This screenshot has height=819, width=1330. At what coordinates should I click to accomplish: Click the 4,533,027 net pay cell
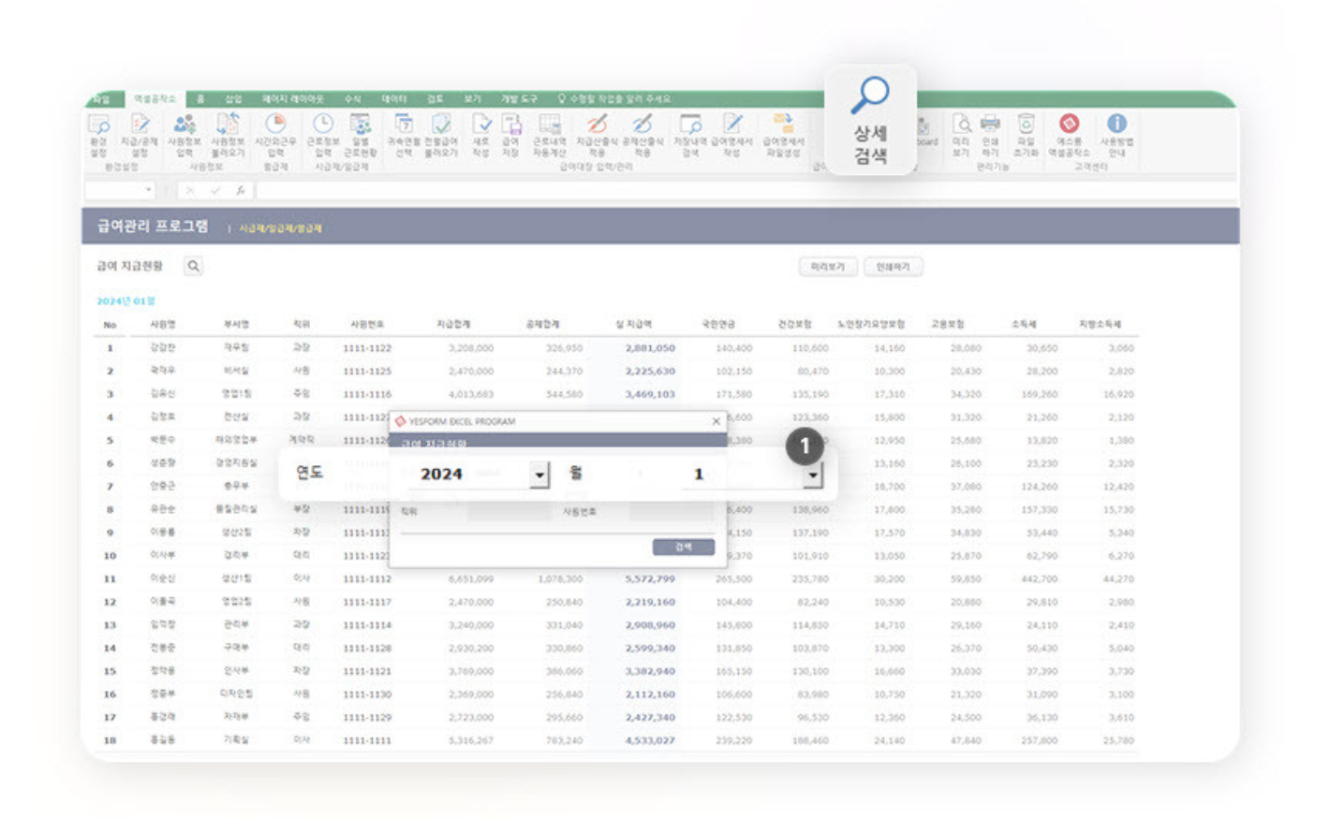coord(650,740)
